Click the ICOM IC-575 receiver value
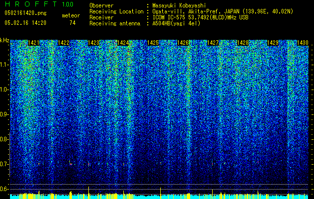Viewport: 314px width, 199px height. coord(200,17)
